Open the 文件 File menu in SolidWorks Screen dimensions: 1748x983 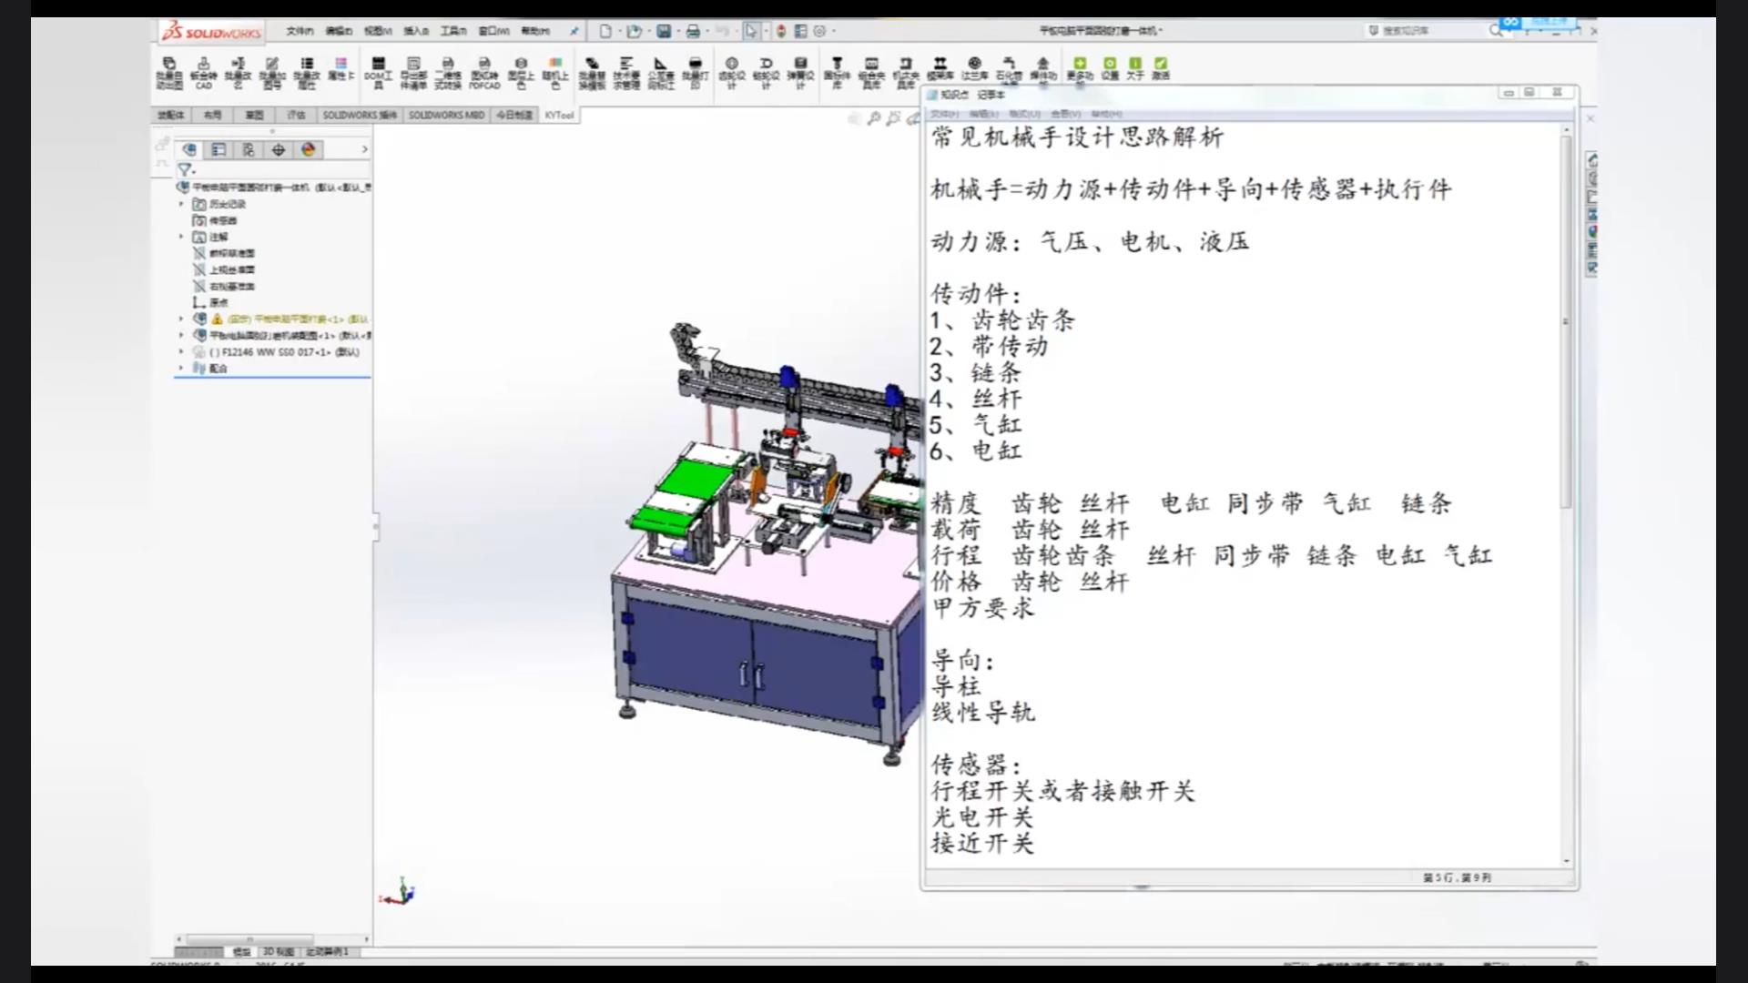(x=300, y=31)
